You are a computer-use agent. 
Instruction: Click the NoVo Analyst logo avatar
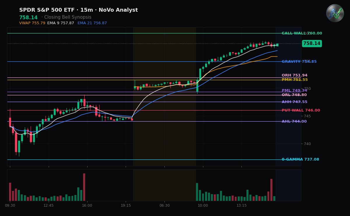tap(335, 13)
